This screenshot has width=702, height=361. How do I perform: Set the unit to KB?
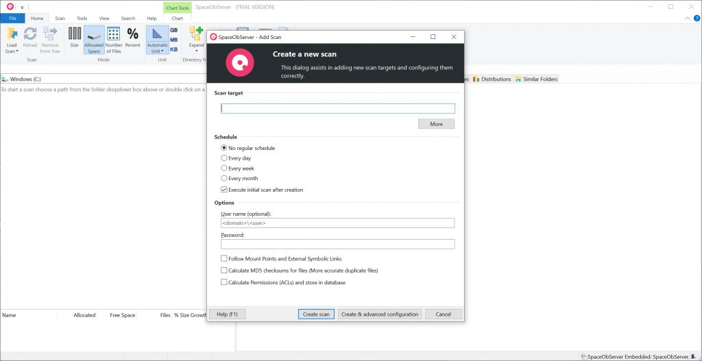click(x=173, y=49)
